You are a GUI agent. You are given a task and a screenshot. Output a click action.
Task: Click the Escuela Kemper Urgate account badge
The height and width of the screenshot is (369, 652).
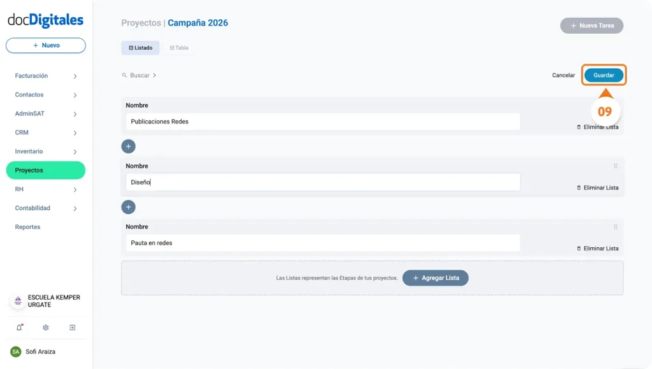coord(45,300)
